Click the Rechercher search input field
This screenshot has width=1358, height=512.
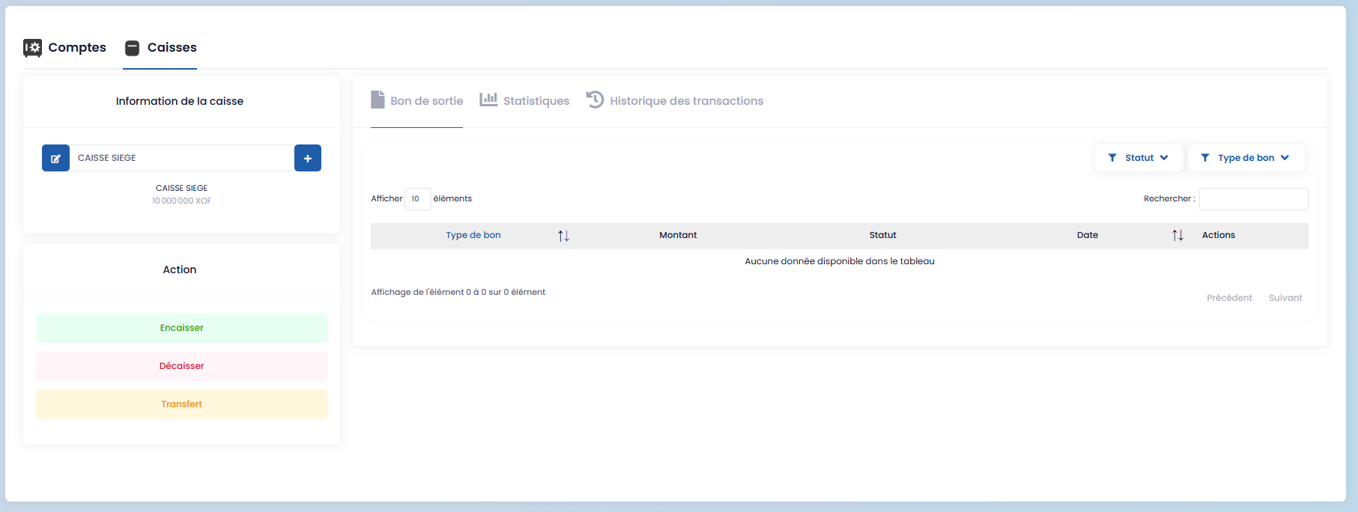click(x=1253, y=199)
